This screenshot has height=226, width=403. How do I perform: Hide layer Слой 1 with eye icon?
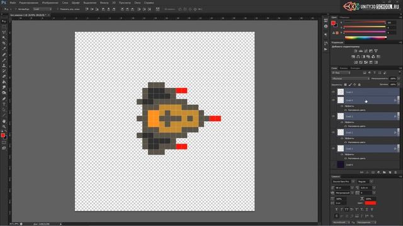[333, 149]
